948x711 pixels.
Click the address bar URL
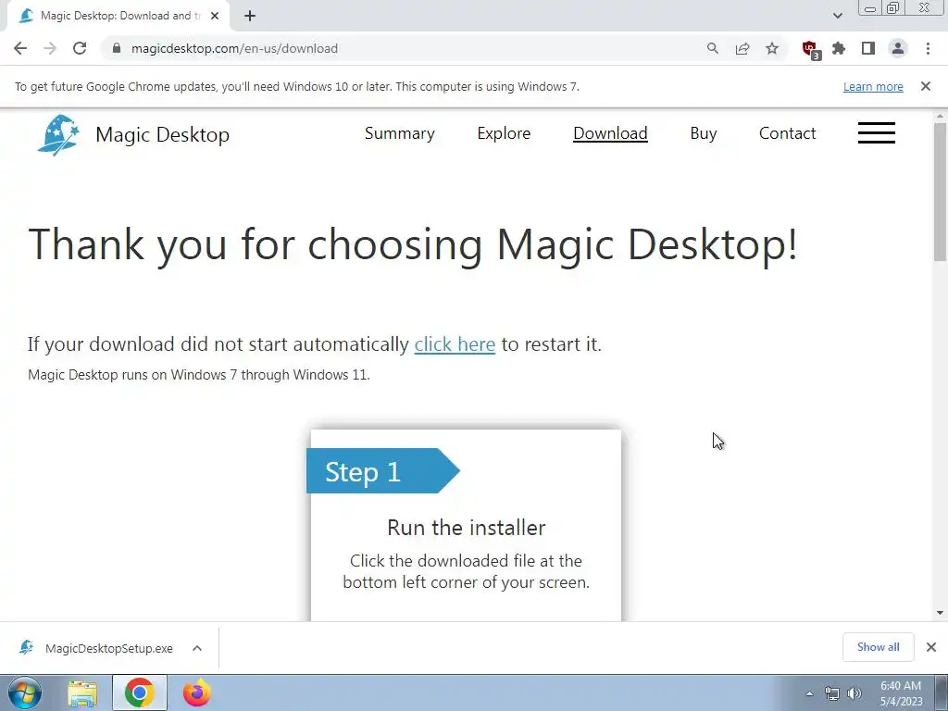tap(234, 48)
